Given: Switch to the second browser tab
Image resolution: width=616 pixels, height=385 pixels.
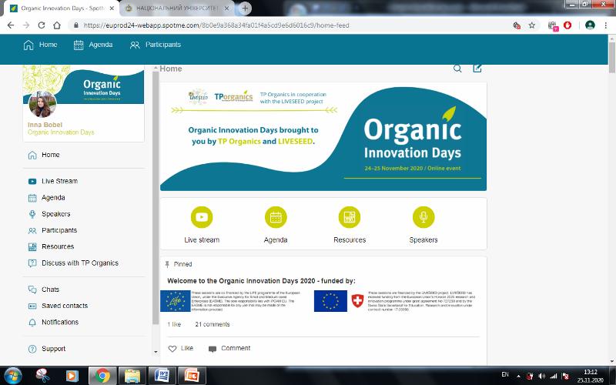Looking at the screenshot, I should coord(177,8).
